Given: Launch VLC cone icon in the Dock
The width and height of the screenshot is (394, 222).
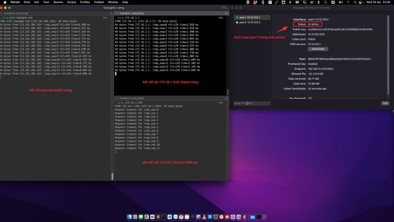Looking at the screenshot, I should [x=204, y=217].
